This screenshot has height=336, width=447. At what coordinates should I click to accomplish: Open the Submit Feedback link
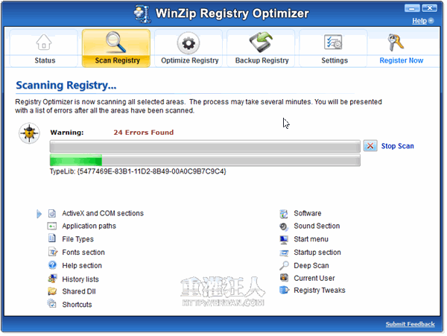point(410,324)
